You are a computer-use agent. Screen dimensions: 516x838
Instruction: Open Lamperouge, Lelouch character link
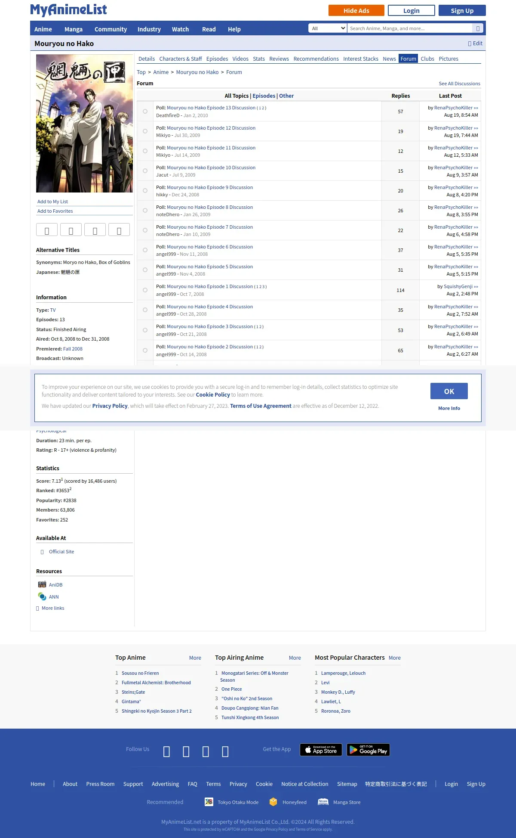click(x=343, y=673)
